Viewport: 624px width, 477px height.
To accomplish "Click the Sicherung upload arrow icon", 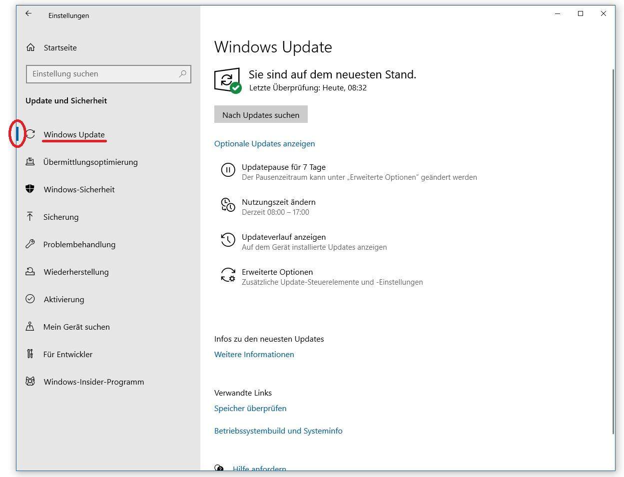I will click(x=30, y=216).
